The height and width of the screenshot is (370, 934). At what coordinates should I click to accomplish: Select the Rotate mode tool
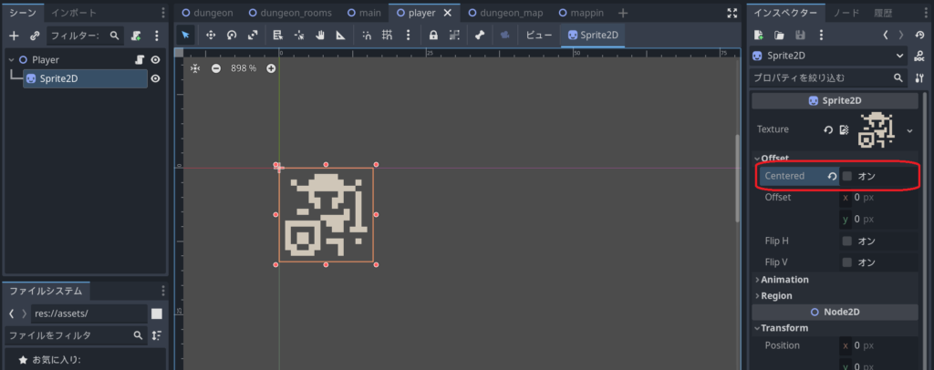232,36
